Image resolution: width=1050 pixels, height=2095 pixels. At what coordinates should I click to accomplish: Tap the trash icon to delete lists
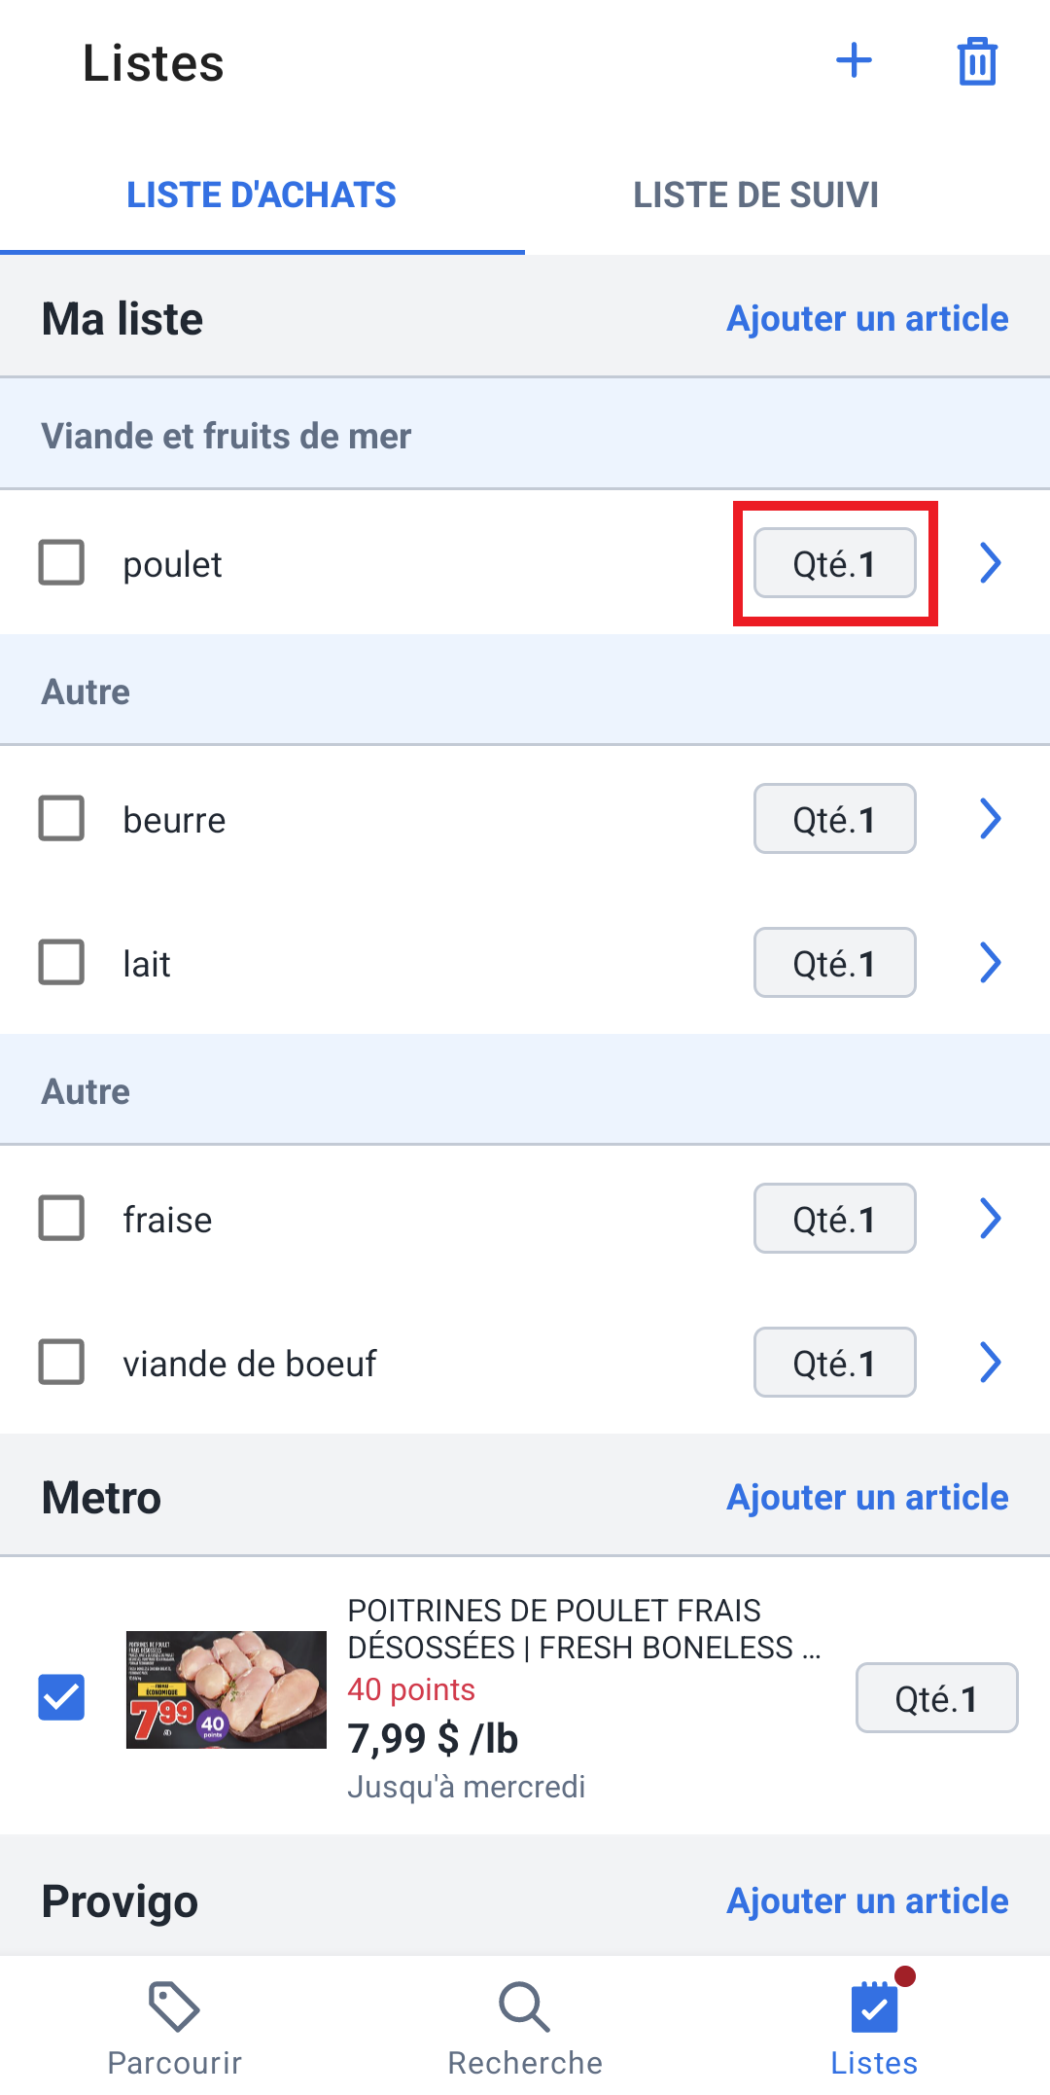click(x=977, y=61)
